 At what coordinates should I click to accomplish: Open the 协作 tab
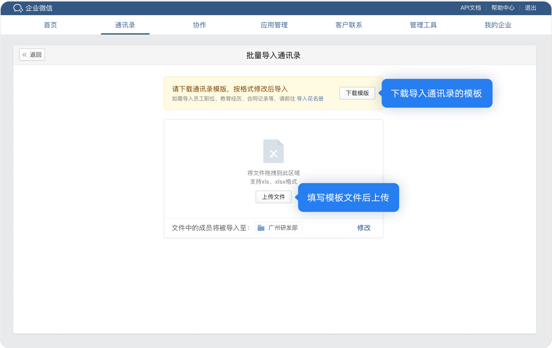point(199,25)
